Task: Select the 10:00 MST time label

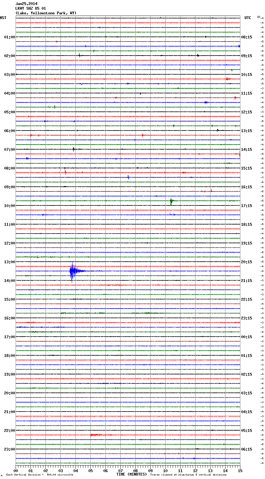Action: [10, 206]
